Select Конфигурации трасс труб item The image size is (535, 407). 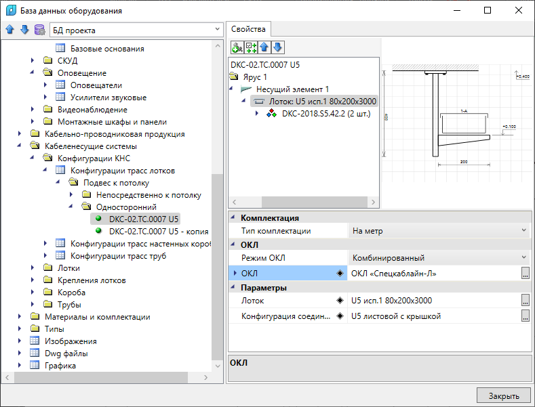[118, 256]
